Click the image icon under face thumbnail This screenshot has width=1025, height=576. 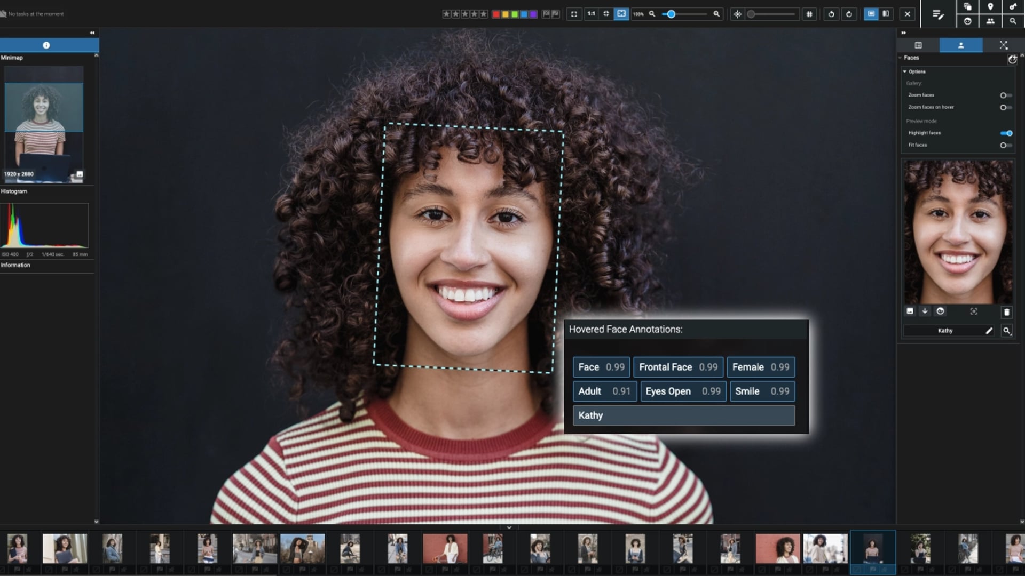click(x=910, y=311)
